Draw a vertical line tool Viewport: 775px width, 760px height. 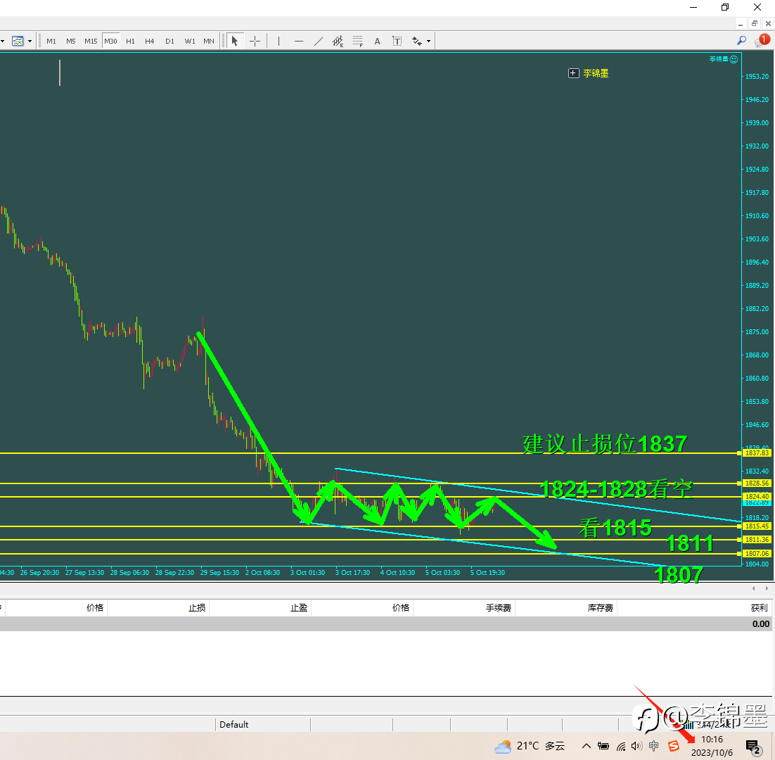point(278,41)
